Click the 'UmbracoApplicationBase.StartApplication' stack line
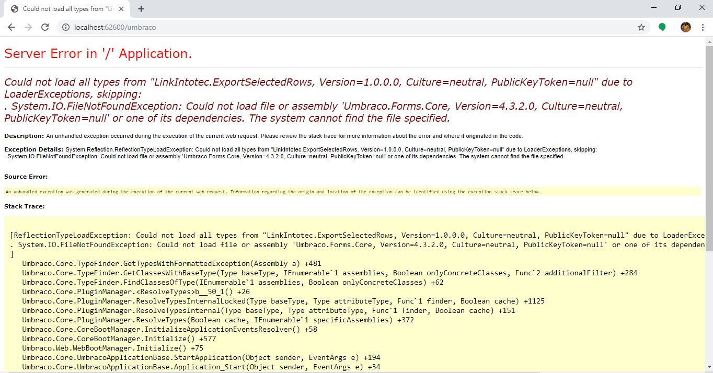Image resolution: width=713 pixels, height=373 pixels. [201, 357]
